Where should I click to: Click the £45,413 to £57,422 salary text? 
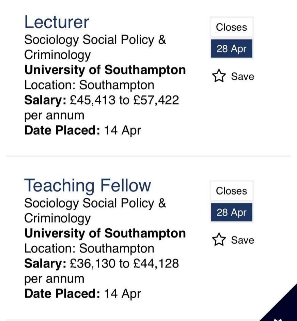point(124,100)
